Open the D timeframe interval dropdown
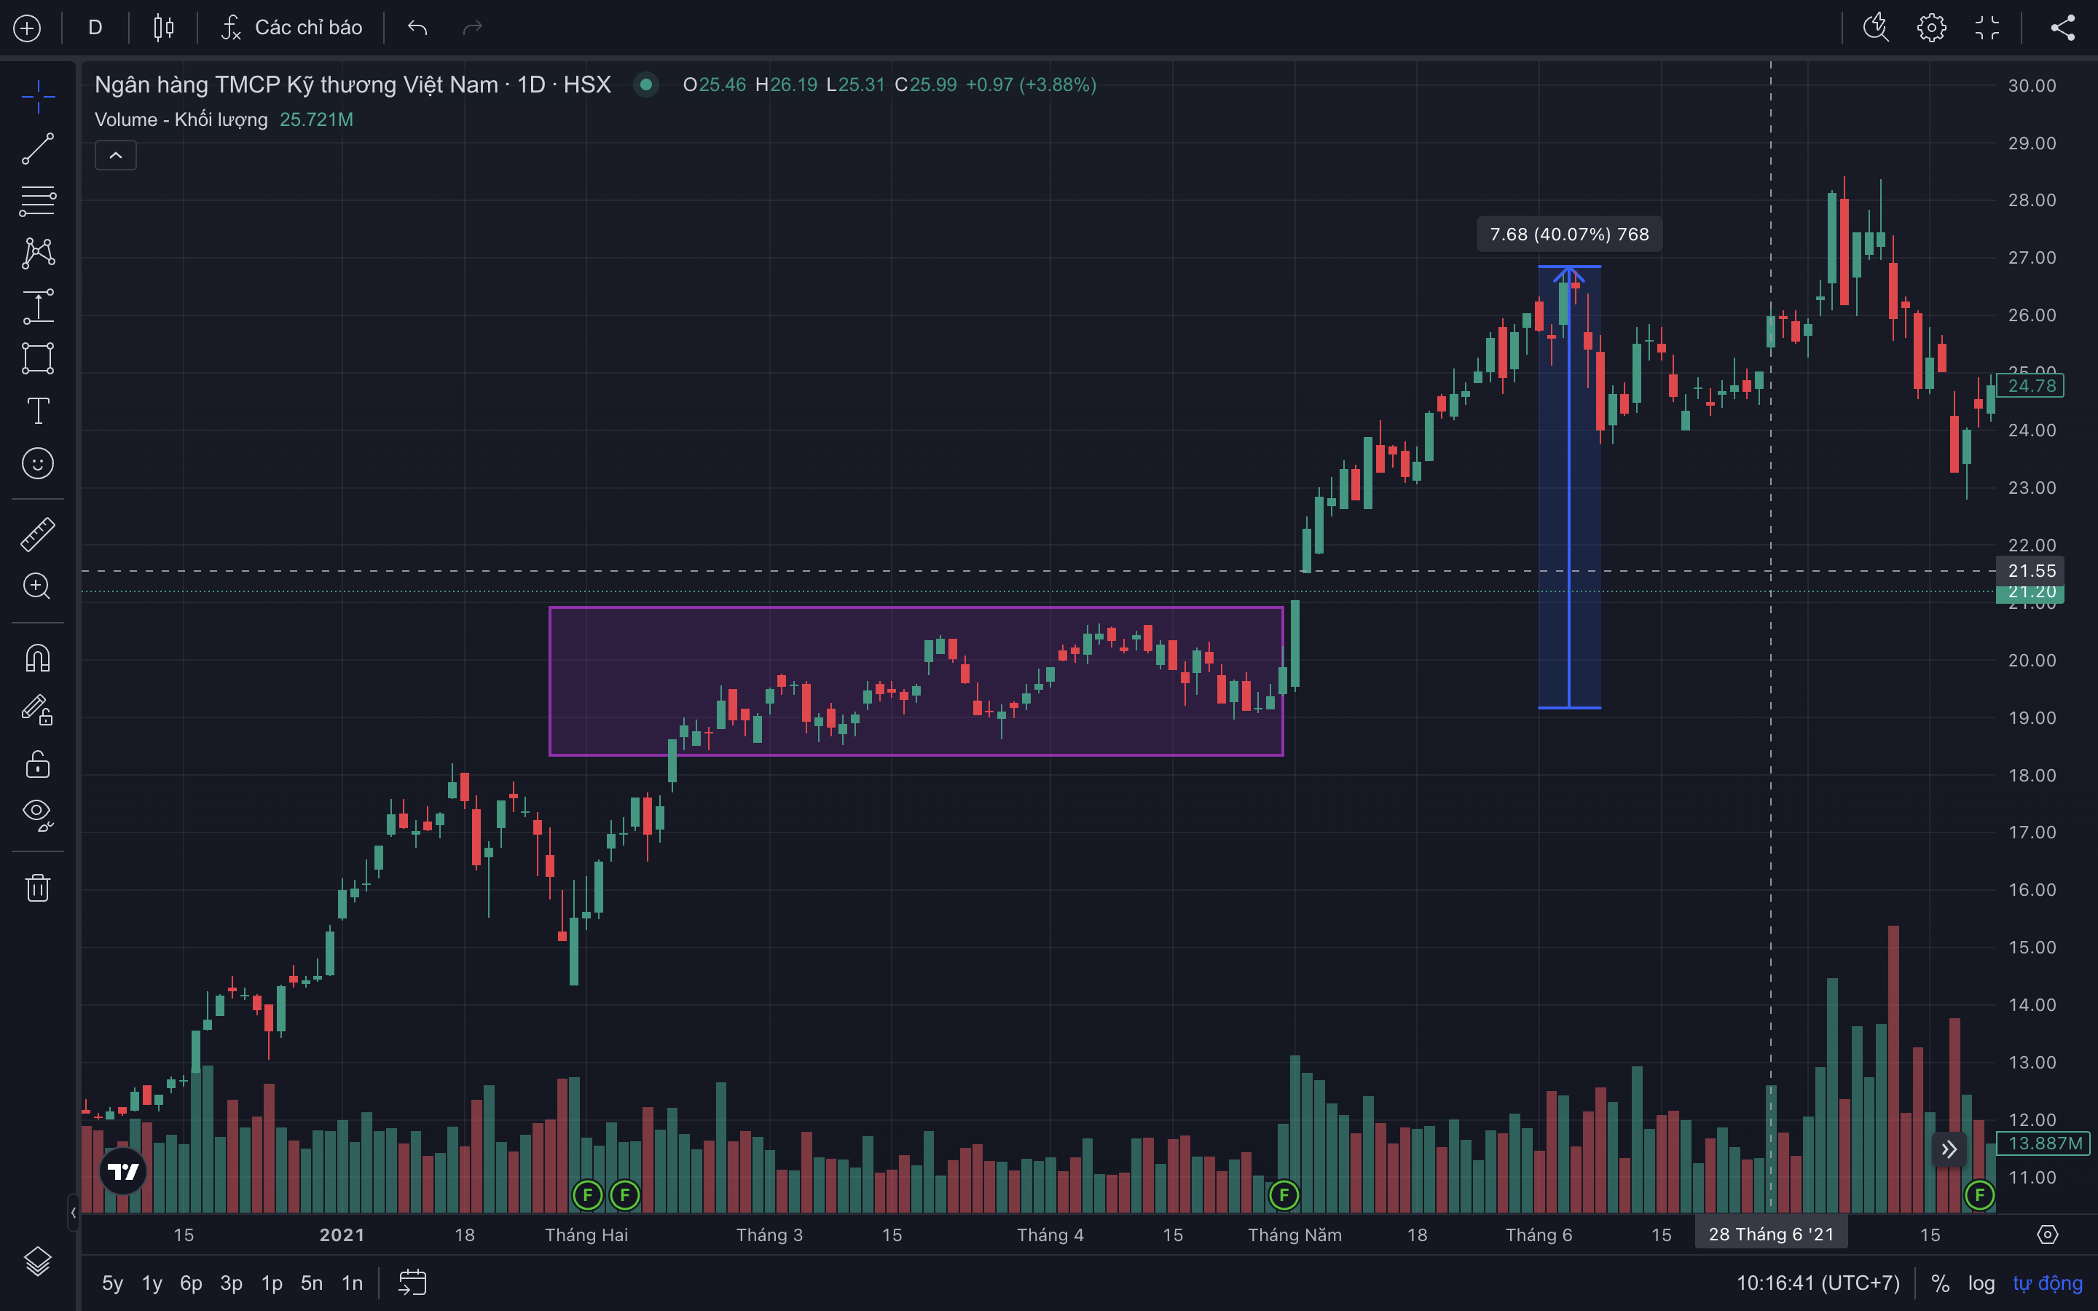Viewport: 2098px width, 1311px height. click(95, 28)
